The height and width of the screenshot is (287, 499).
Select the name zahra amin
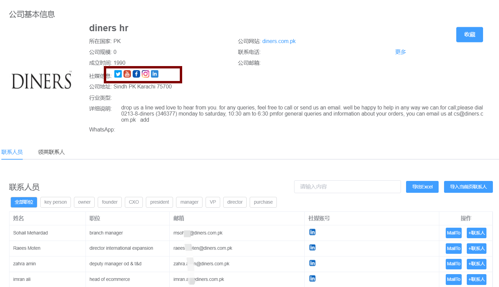click(24, 264)
